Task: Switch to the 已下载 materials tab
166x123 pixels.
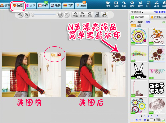Action: click(x=158, y=17)
